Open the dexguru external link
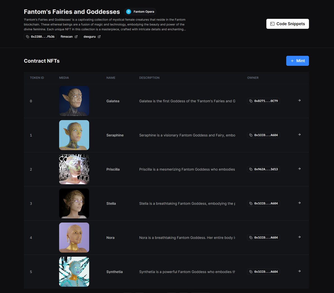The height and width of the screenshot is (293, 334). (92, 37)
